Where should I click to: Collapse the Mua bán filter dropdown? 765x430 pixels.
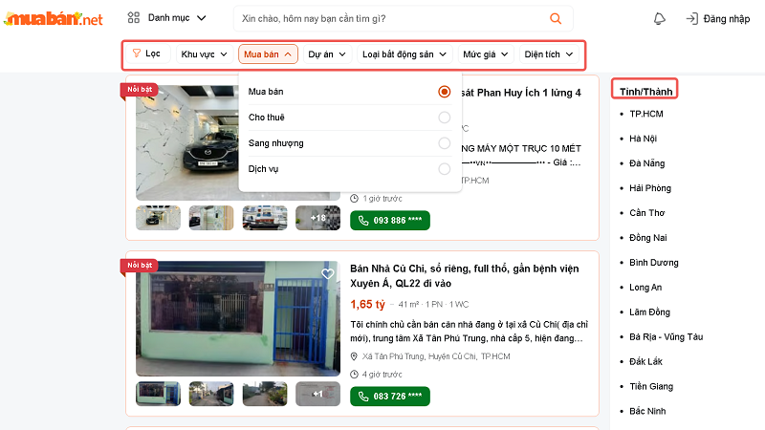pos(268,54)
